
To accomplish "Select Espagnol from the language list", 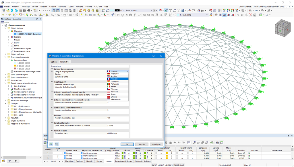I will tap(117, 81).
